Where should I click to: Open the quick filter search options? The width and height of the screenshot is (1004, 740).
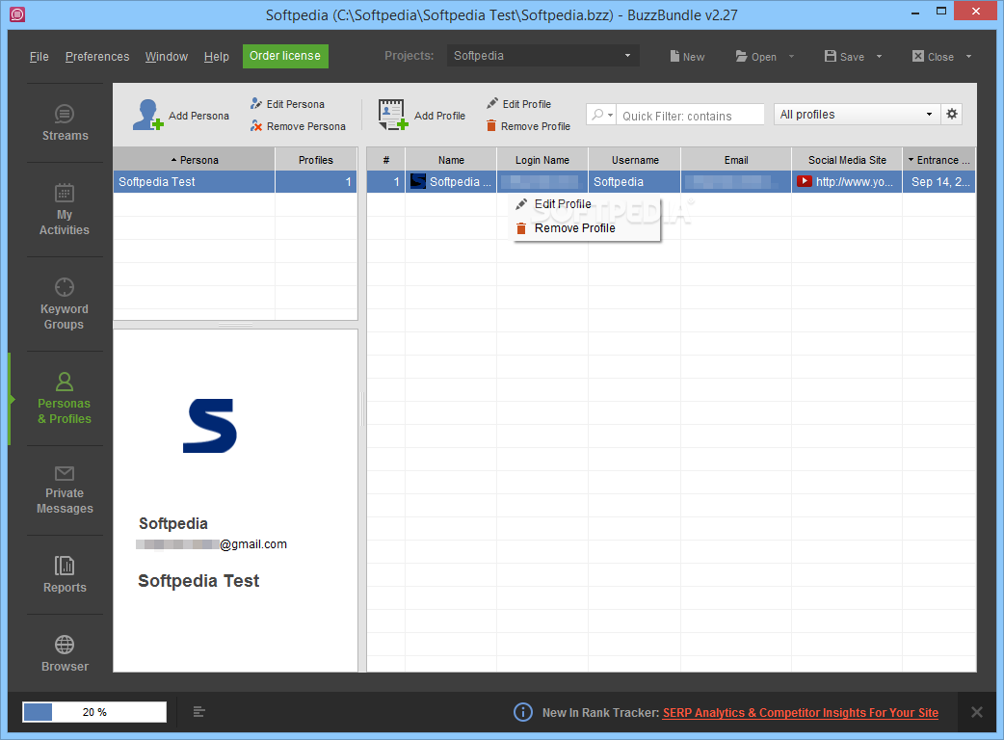[x=601, y=116]
